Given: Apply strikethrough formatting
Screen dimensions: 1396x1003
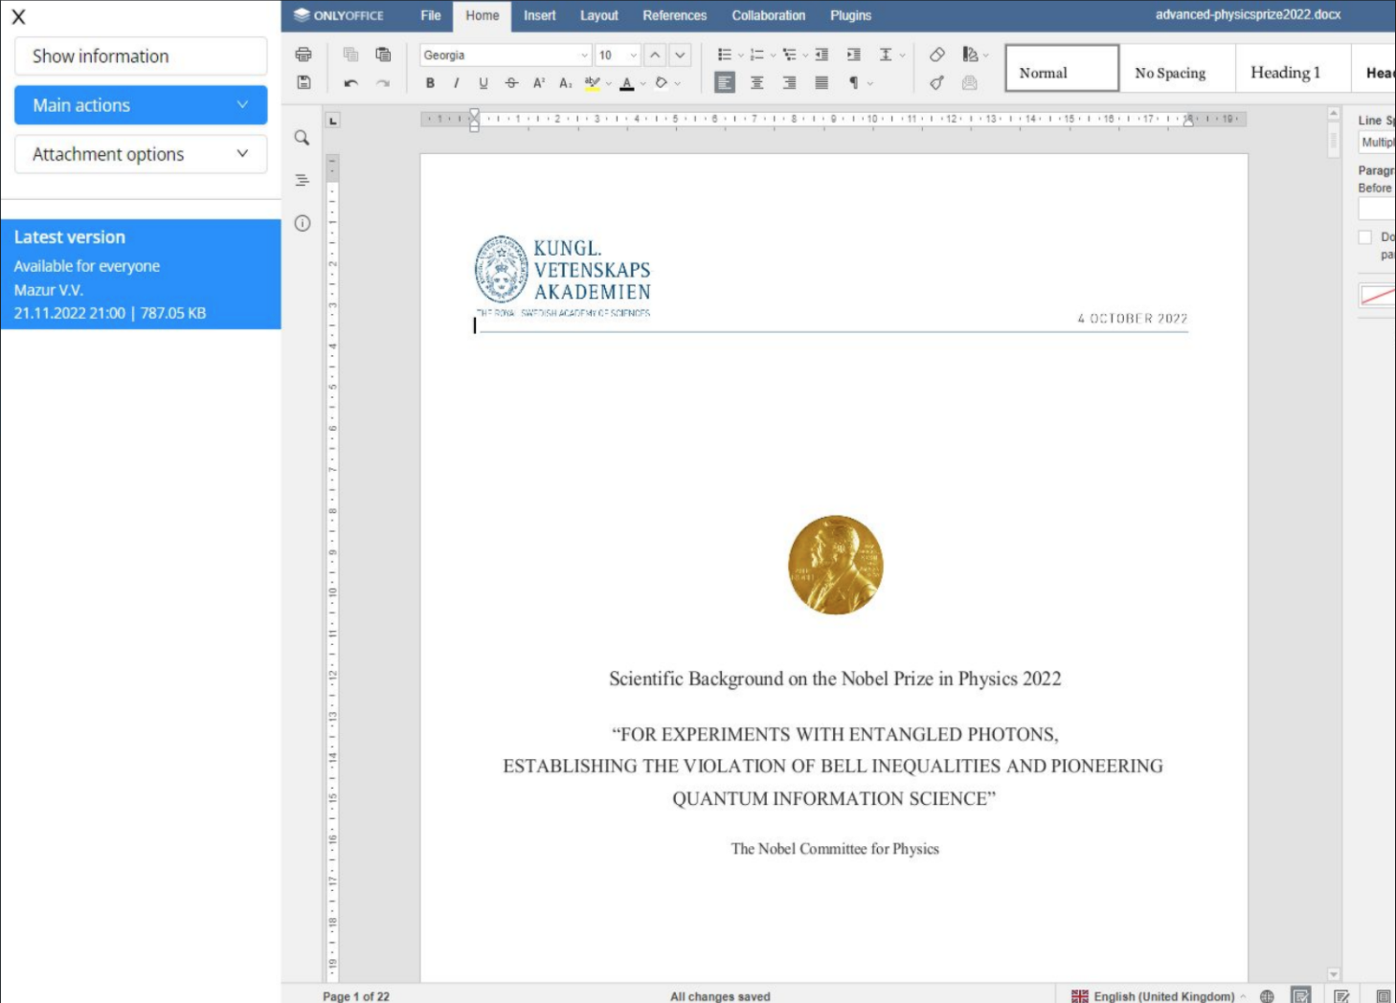Looking at the screenshot, I should point(511,83).
